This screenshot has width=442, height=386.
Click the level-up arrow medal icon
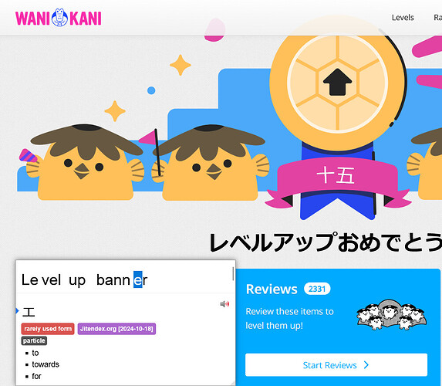tap(337, 83)
